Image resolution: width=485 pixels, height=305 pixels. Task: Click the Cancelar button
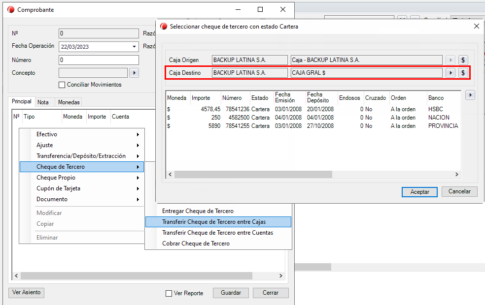(x=459, y=191)
